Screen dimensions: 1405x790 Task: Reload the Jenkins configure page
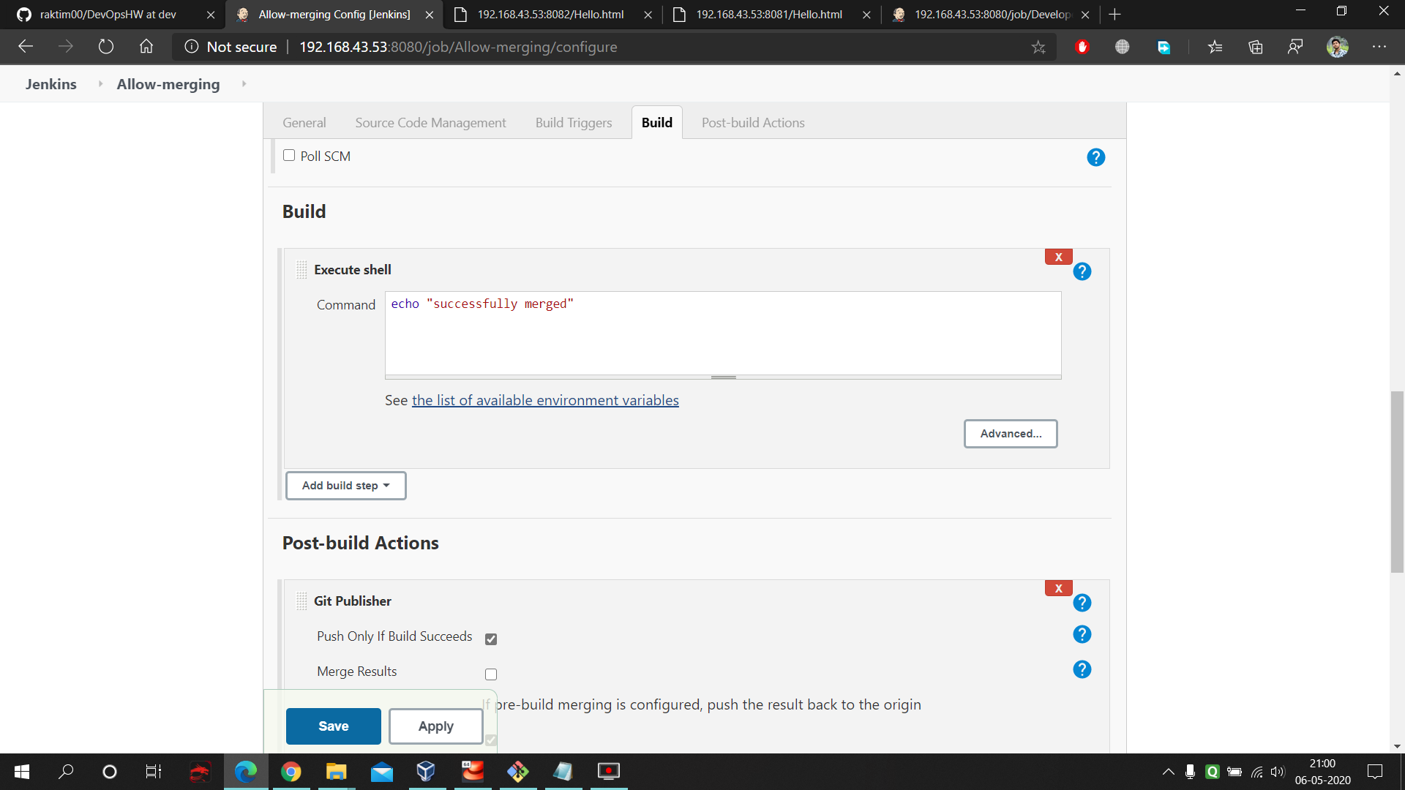pos(106,47)
